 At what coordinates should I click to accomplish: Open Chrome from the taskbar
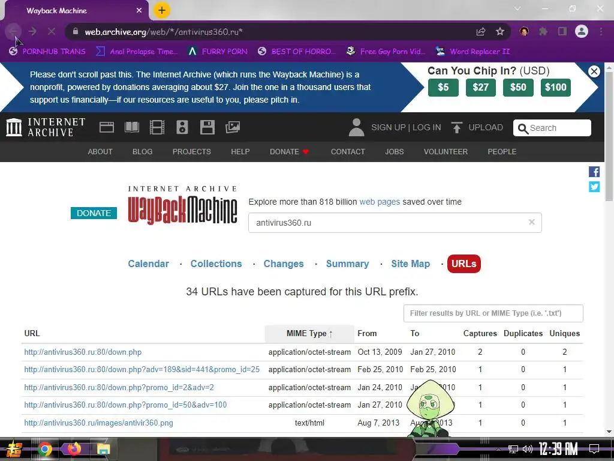[44, 449]
